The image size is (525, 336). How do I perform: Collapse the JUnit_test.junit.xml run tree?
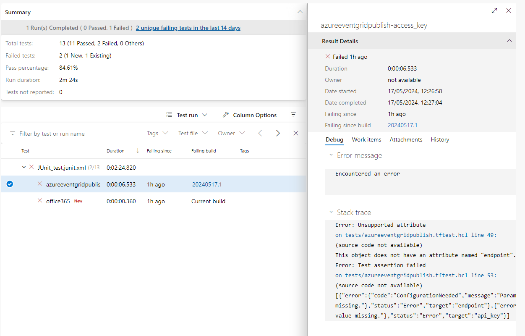24,167
